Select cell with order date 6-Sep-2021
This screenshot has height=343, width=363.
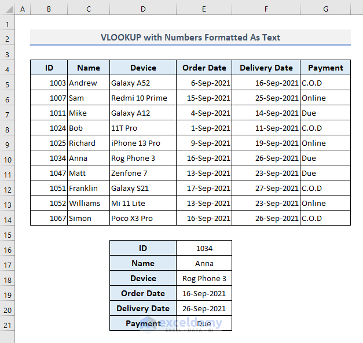[204, 83]
